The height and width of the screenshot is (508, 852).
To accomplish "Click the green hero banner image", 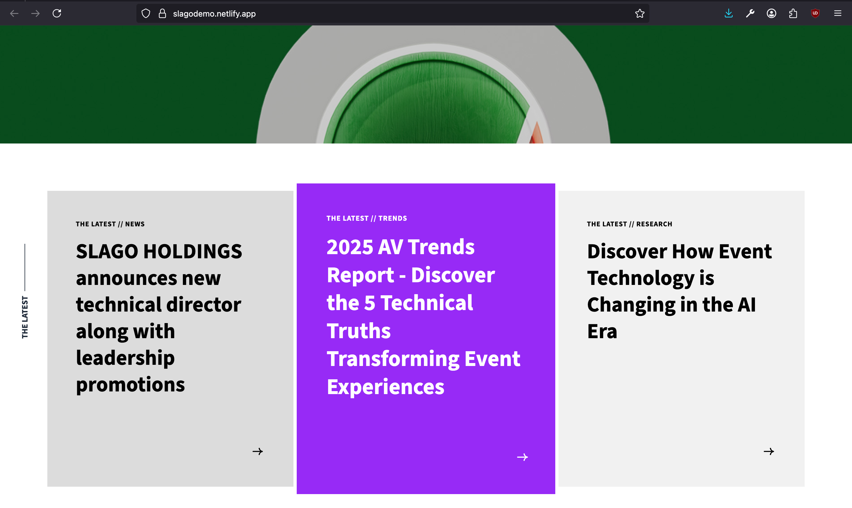I will click(426, 84).
